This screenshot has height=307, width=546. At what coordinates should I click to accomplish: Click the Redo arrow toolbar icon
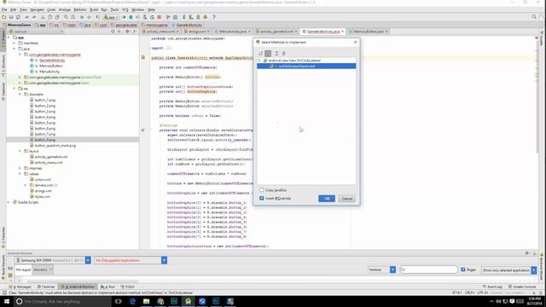click(34, 17)
